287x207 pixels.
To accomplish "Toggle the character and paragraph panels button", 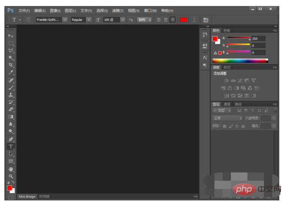I will coord(206,20).
